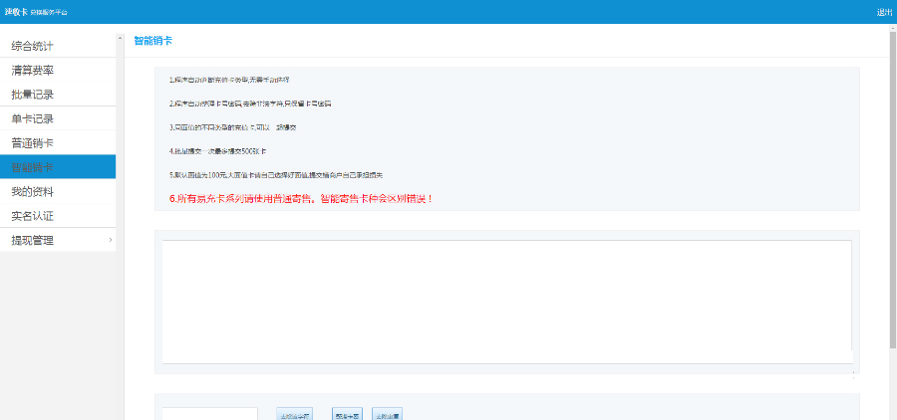897x420 pixels.
Task: Click inside the large card-entry text area
Action: (506, 301)
